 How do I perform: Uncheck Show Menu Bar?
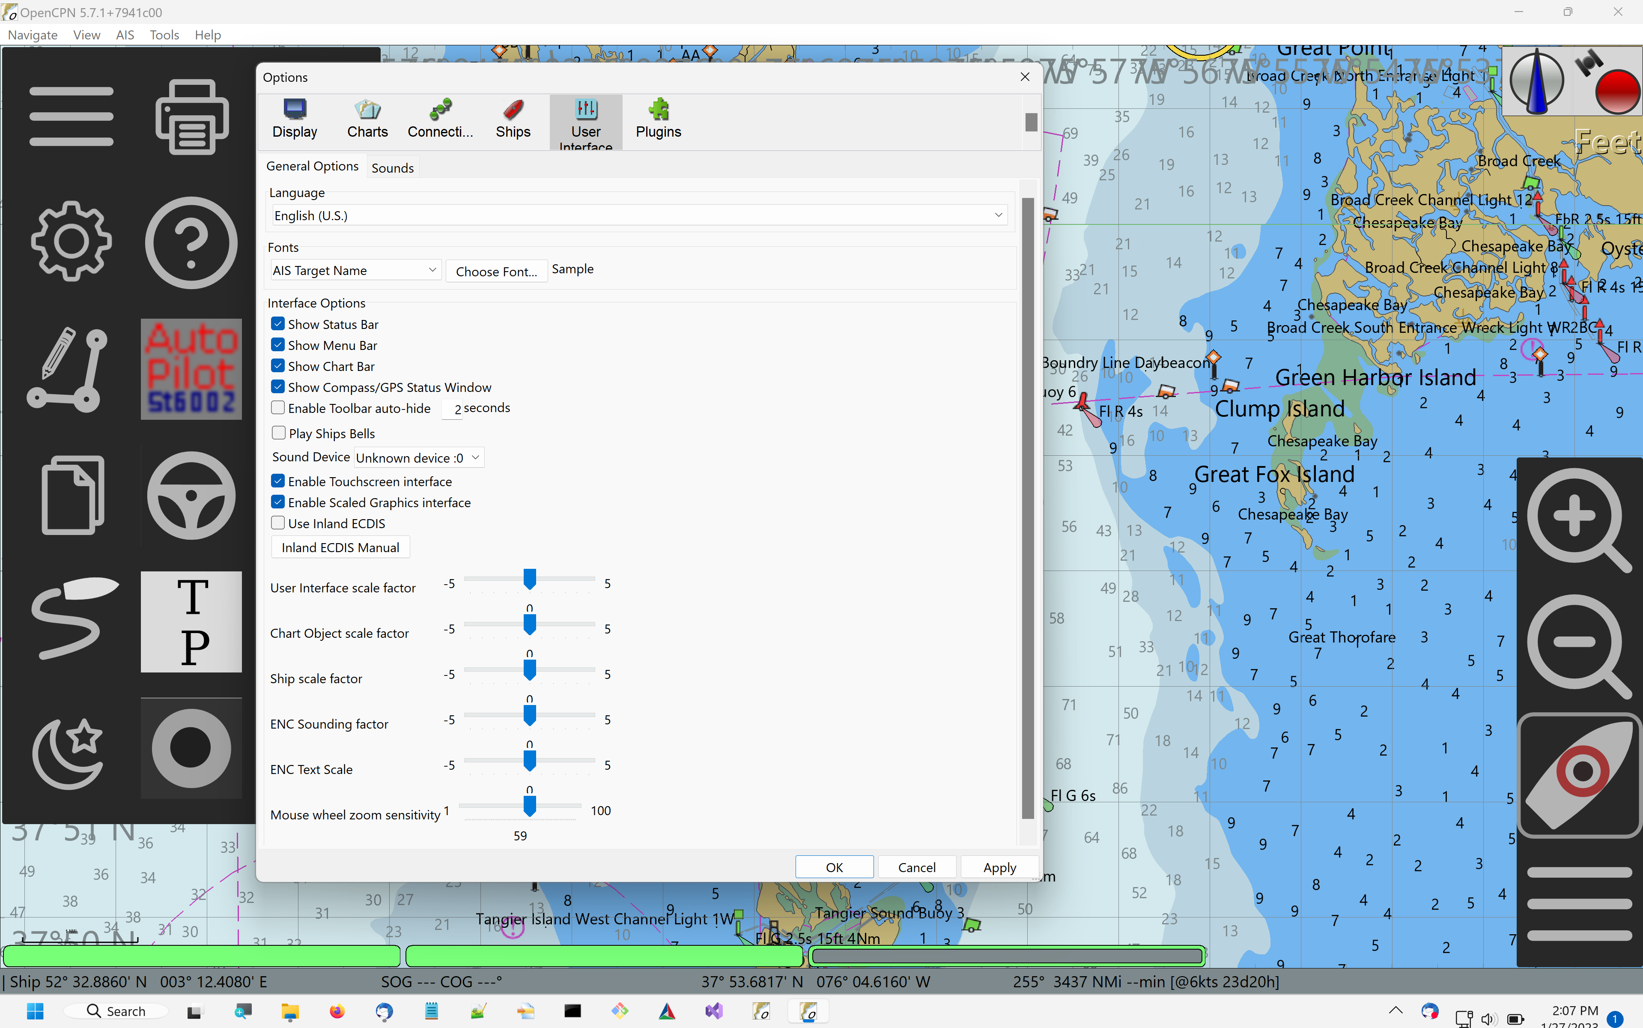278,345
